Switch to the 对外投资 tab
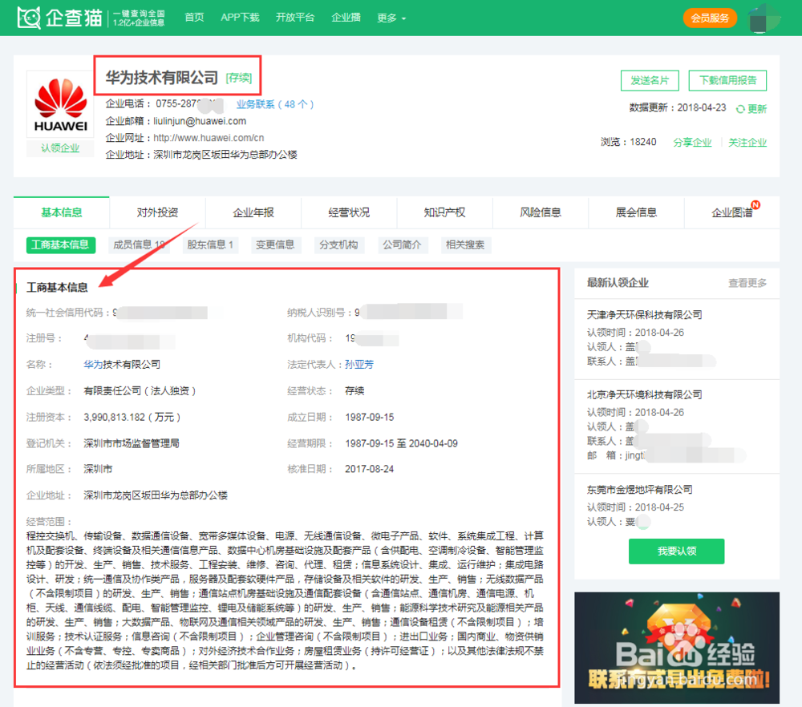This screenshot has height=707, width=802. pyautogui.click(x=157, y=212)
